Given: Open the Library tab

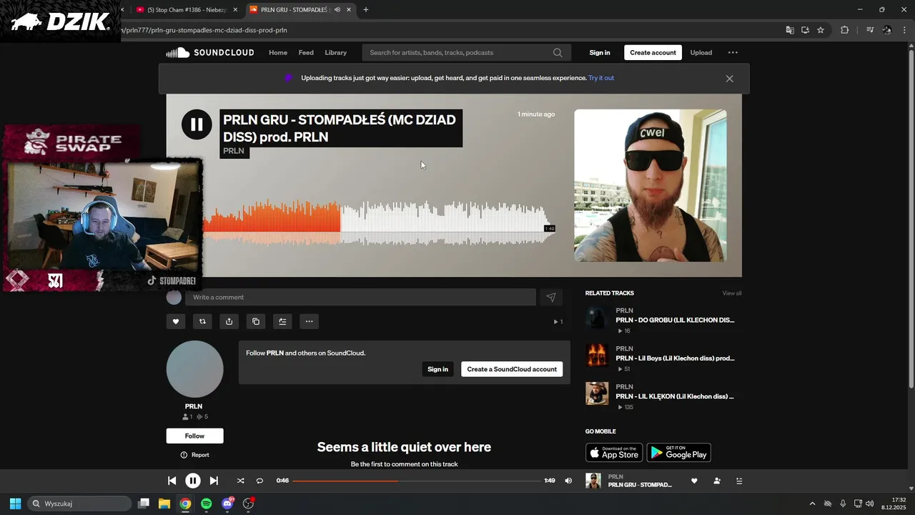Looking at the screenshot, I should [335, 52].
